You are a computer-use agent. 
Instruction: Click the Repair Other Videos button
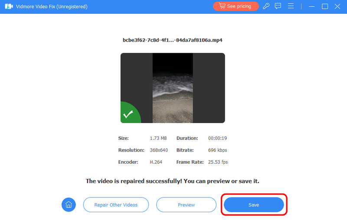[116, 204]
